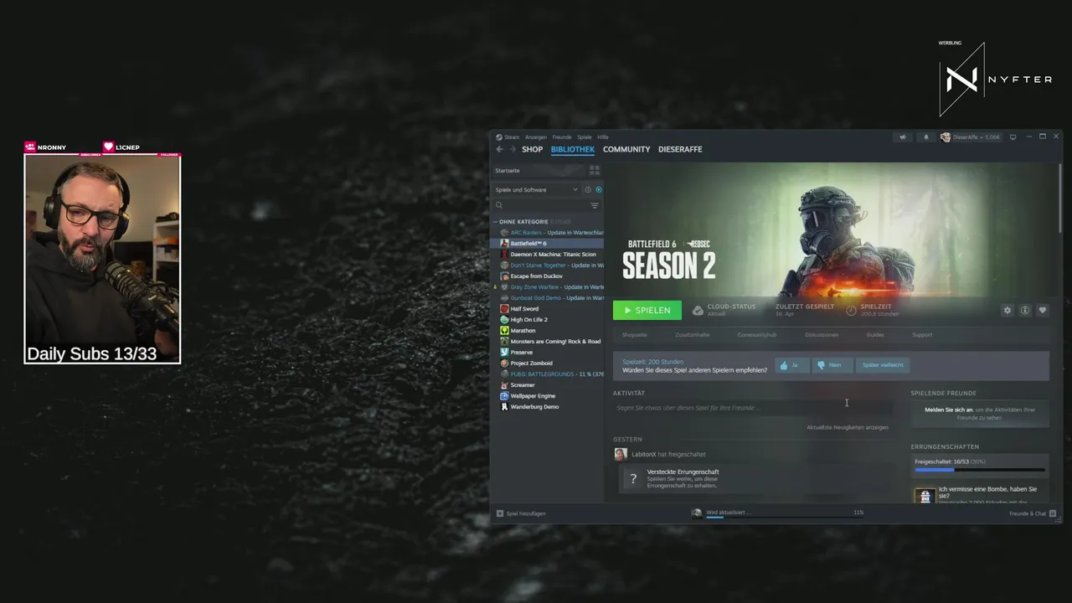Collapse the Ohne Kategorie section
The height and width of the screenshot is (603, 1072).
click(495, 222)
